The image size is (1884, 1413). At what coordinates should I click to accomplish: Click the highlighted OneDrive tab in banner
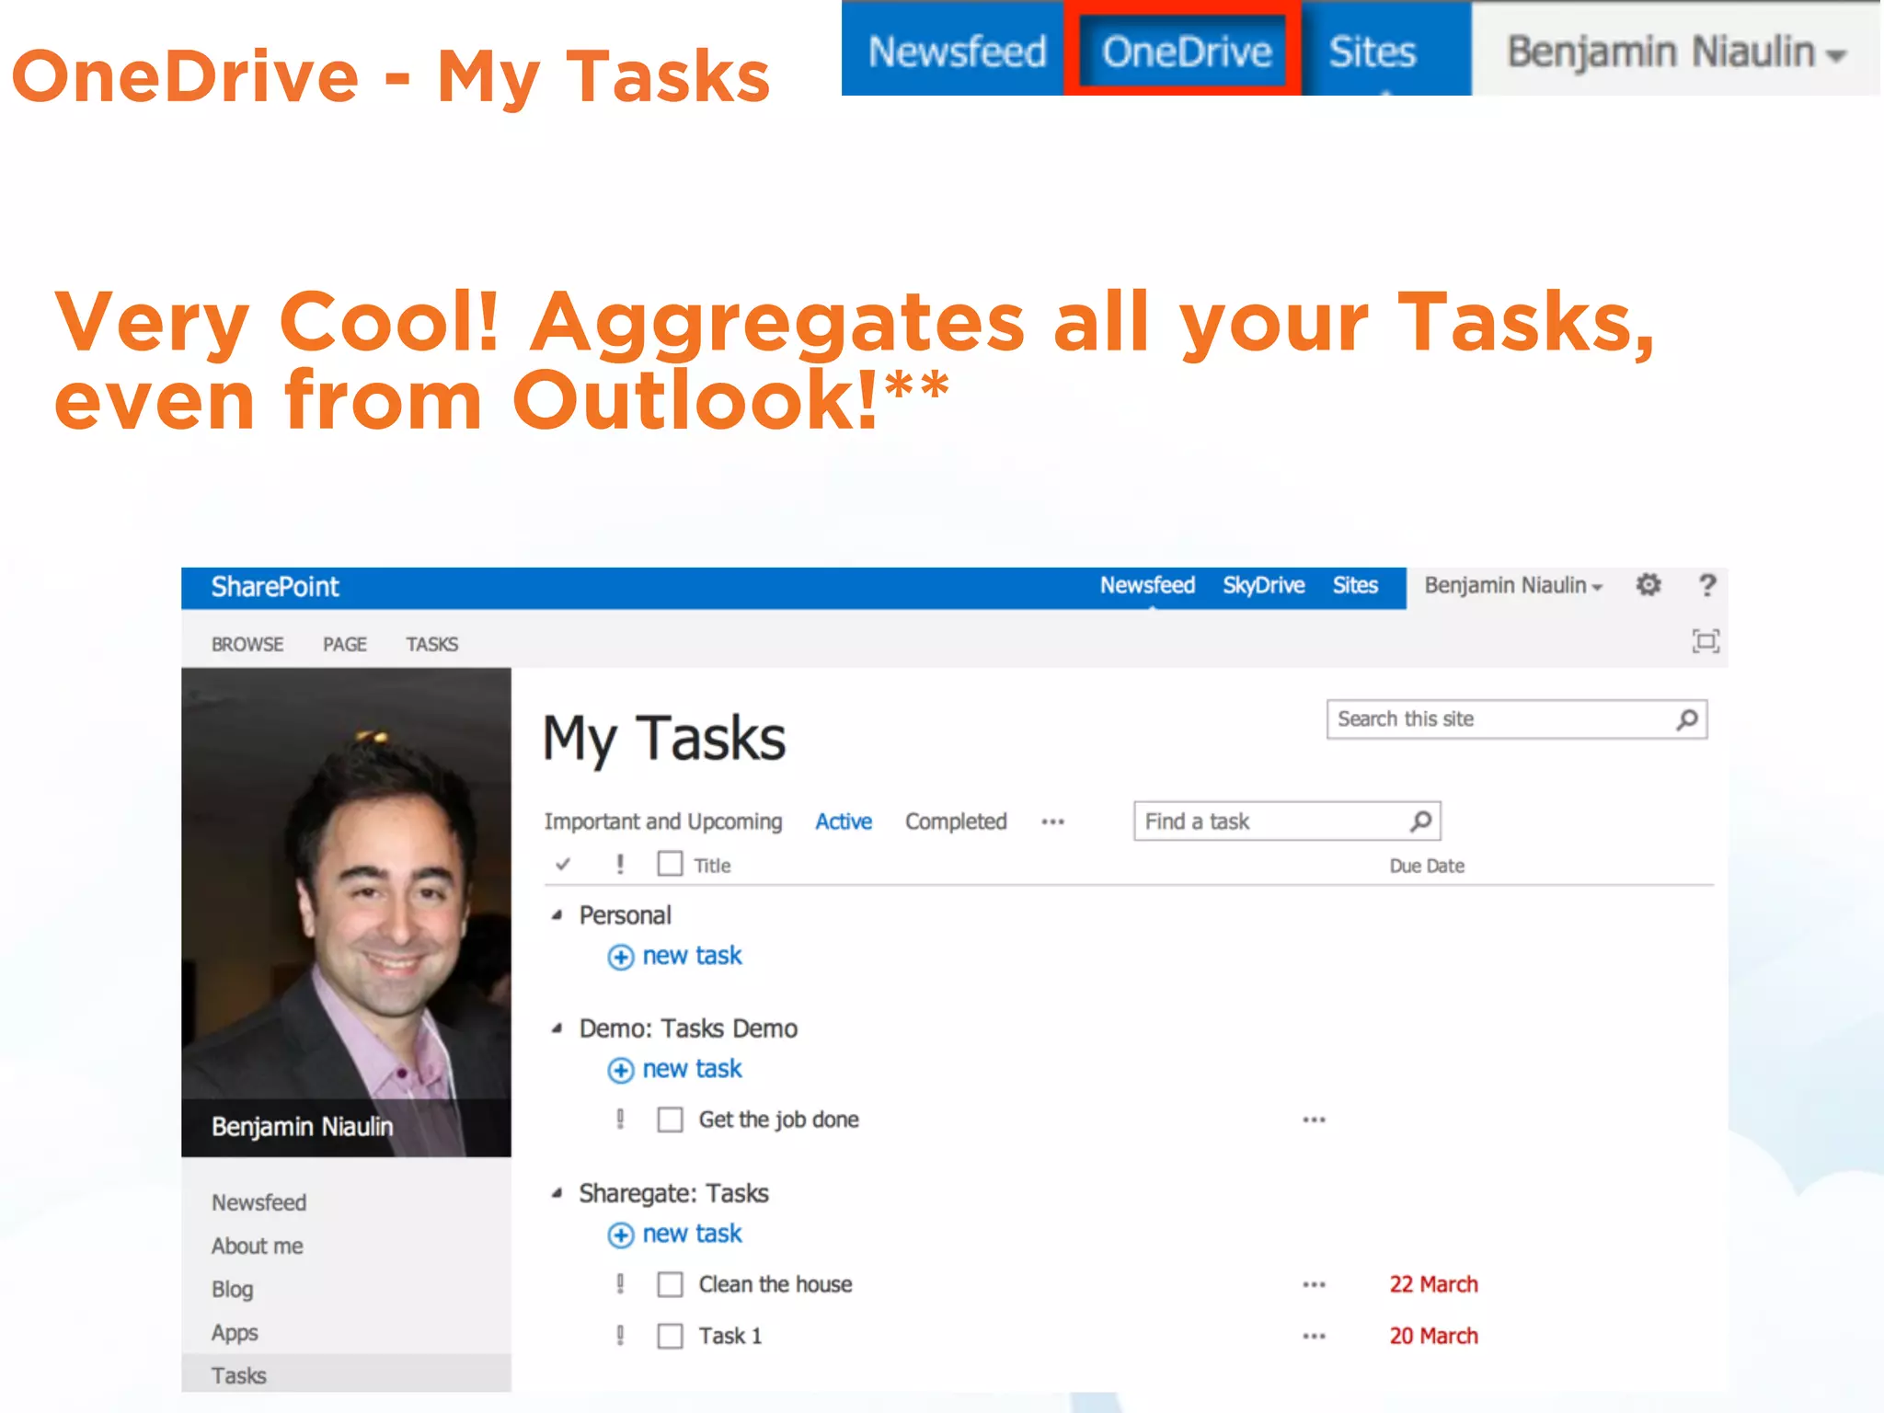click(1185, 52)
